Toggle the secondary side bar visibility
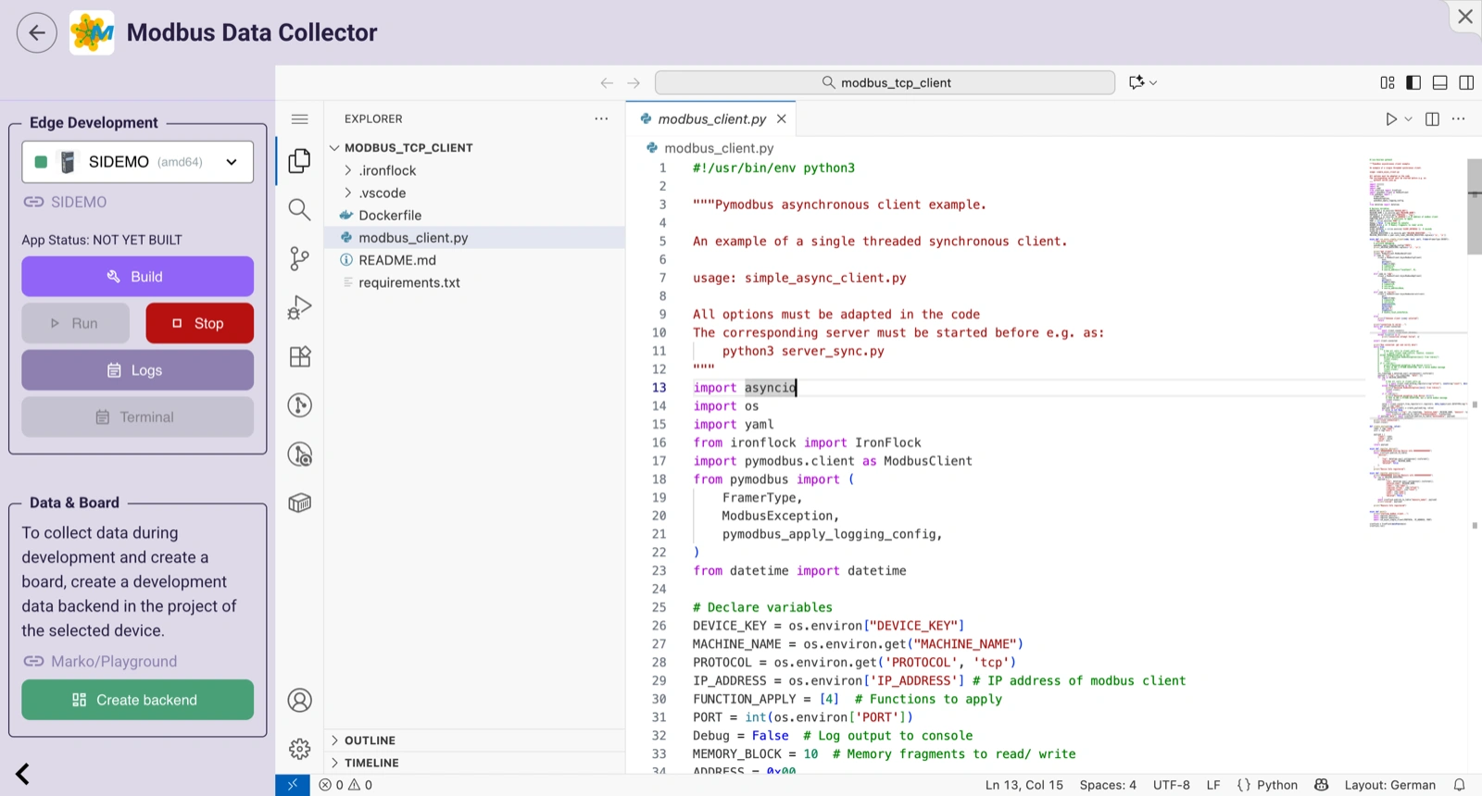Screen dimensions: 1482x796 1466,82
